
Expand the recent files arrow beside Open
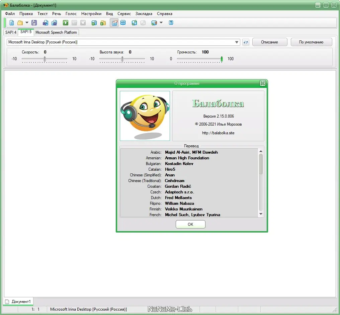[x=27, y=22]
